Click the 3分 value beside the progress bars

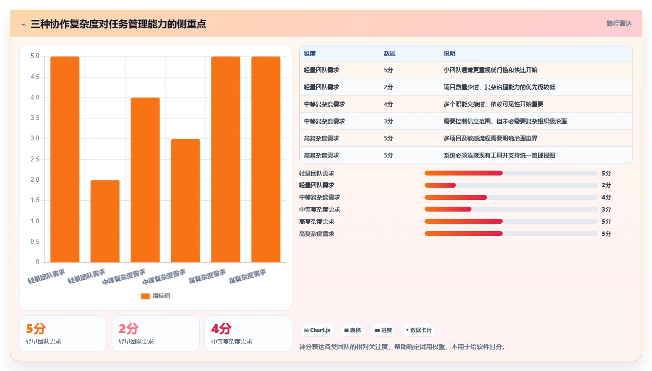coord(606,210)
